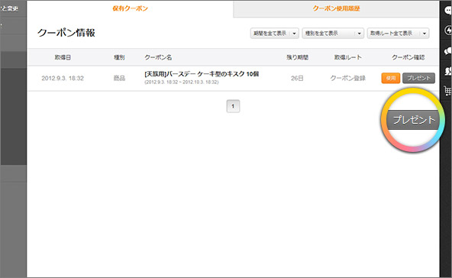This screenshot has width=452, height=278.
Task: Open the double speech bubbles sidebar icon
Action: click(448, 51)
